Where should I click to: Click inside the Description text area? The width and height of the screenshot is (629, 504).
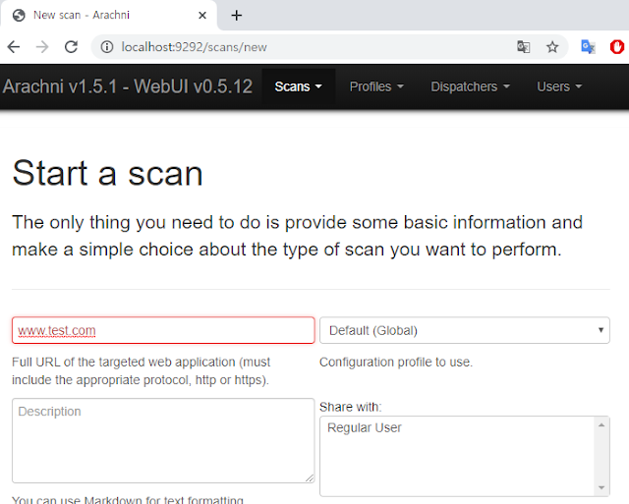click(163, 440)
